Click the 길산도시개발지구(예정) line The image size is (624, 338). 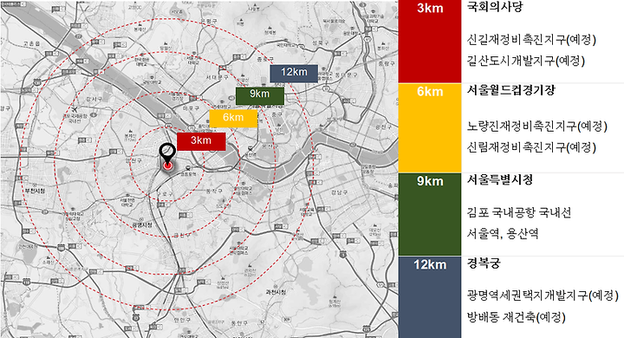tap(526, 61)
